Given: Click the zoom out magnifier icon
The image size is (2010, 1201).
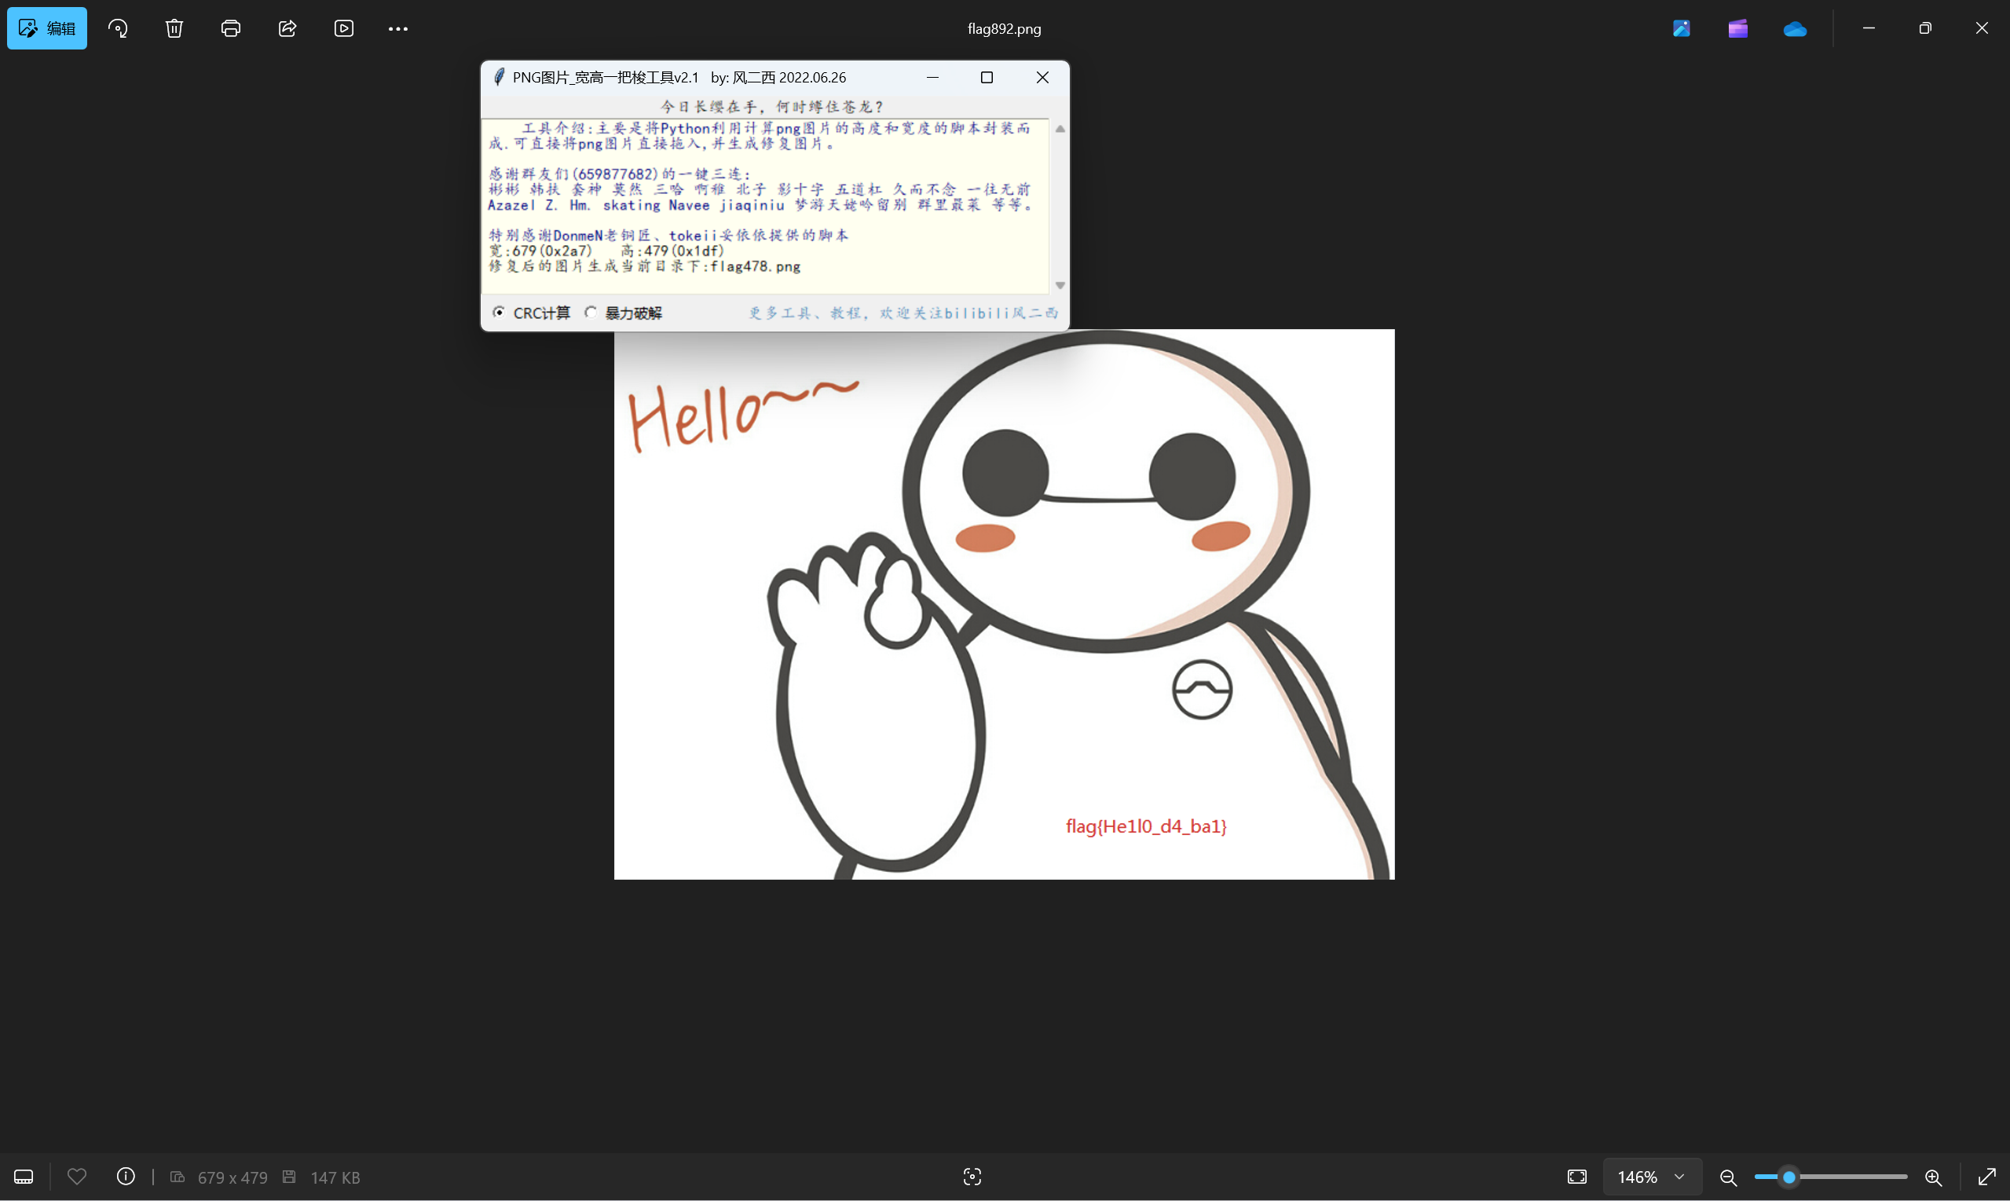Looking at the screenshot, I should 1728,1177.
